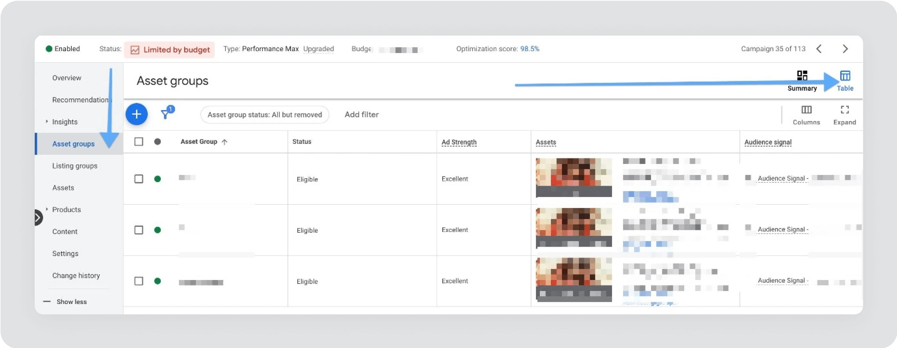The image size is (897, 348).
Task: Open Change history in sidebar
Action: coord(76,276)
